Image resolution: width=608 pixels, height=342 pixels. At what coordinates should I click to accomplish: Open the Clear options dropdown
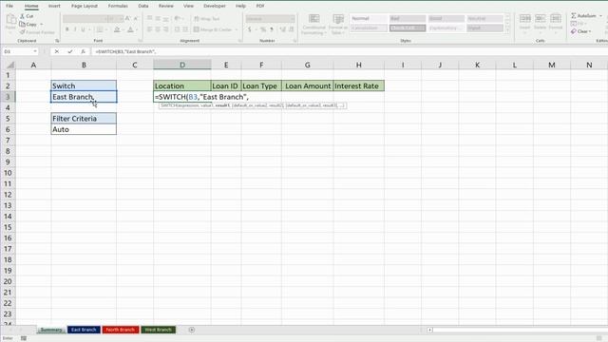point(590,31)
